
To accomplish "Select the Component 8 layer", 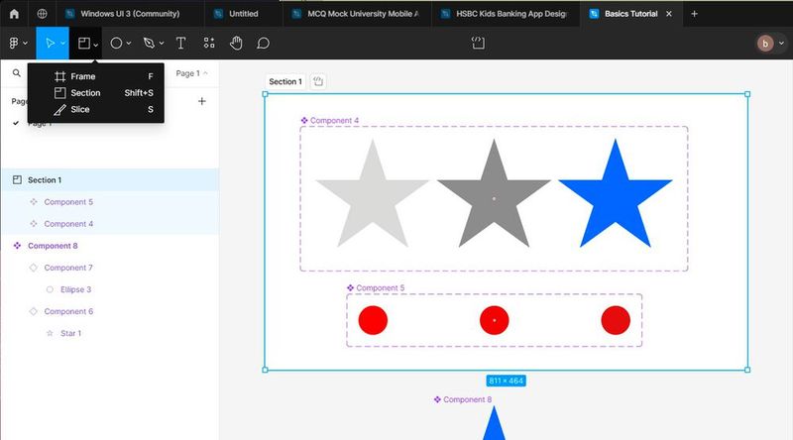I will (x=110, y=246).
